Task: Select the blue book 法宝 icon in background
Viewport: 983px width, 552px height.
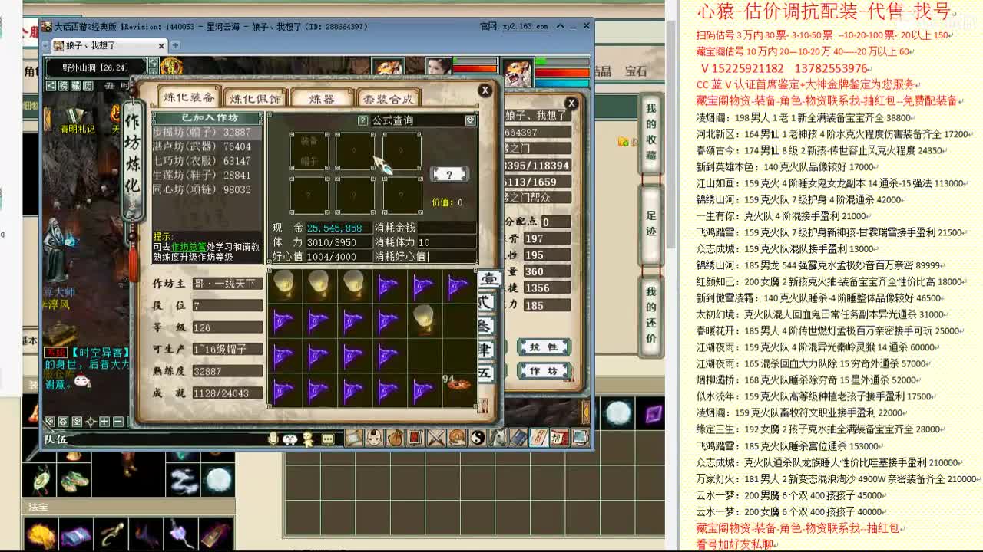Action: click(x=75, y=535)
